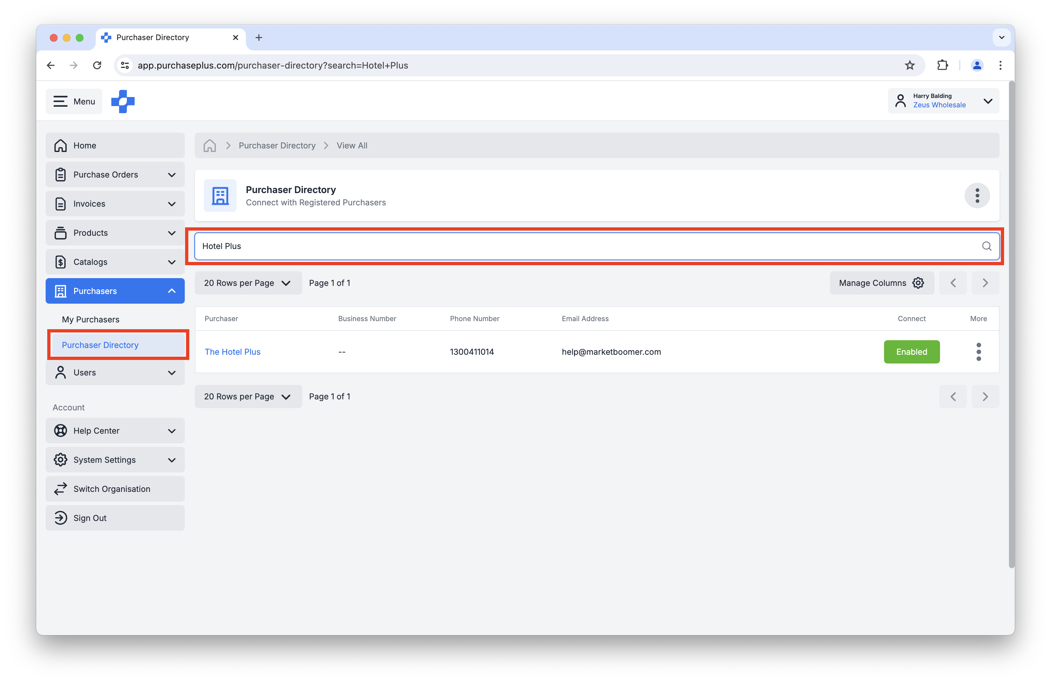Open The Hotel Plus purchaser link
1051x683 pixels.
pos(232,352)
